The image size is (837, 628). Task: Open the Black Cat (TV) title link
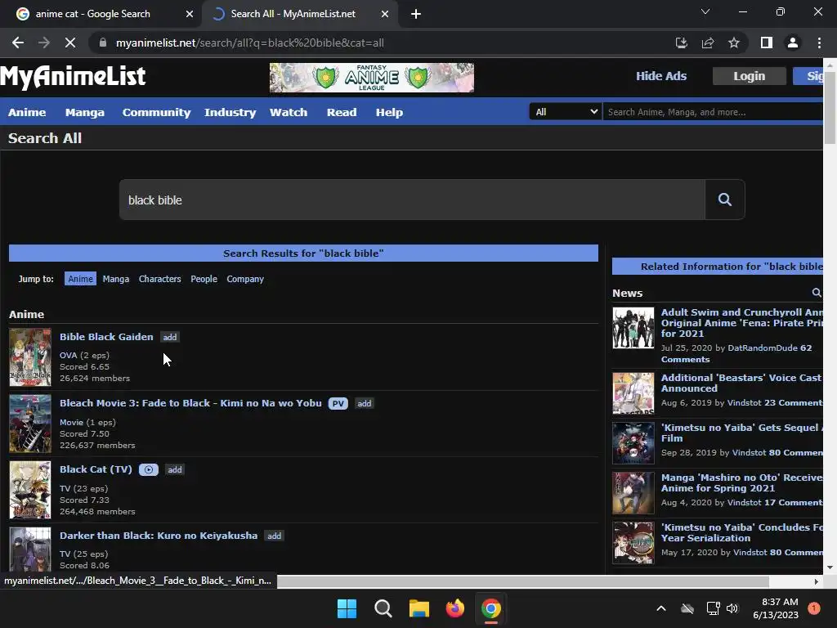tap(96, 469)
